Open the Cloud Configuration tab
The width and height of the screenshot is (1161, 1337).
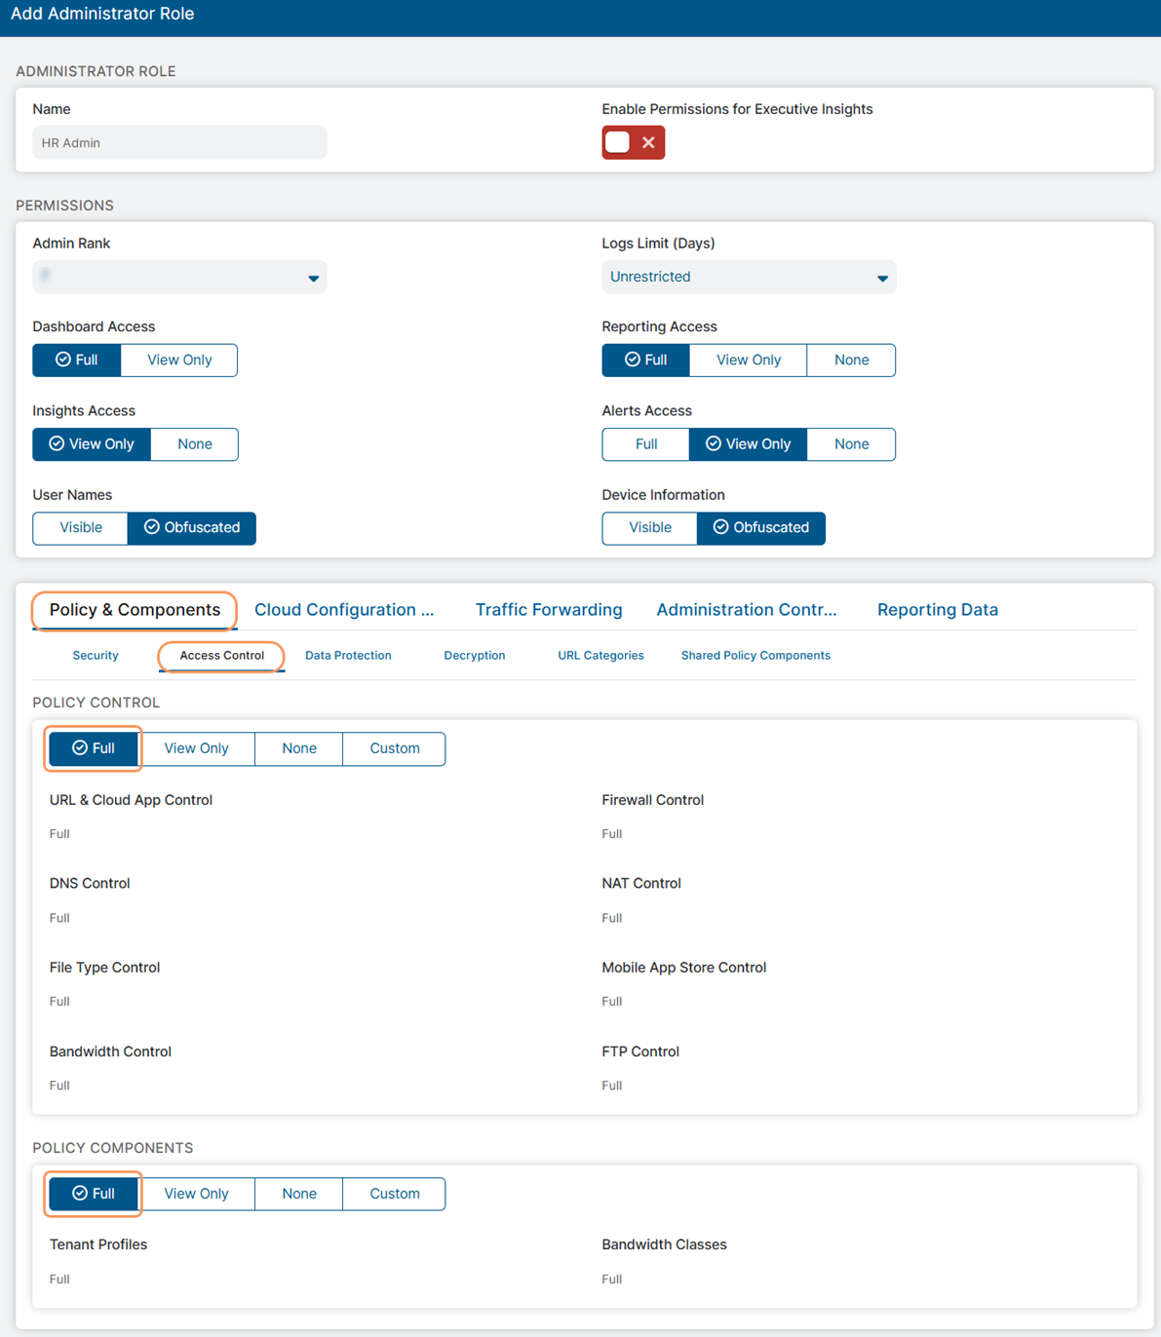tap(344, 610)
